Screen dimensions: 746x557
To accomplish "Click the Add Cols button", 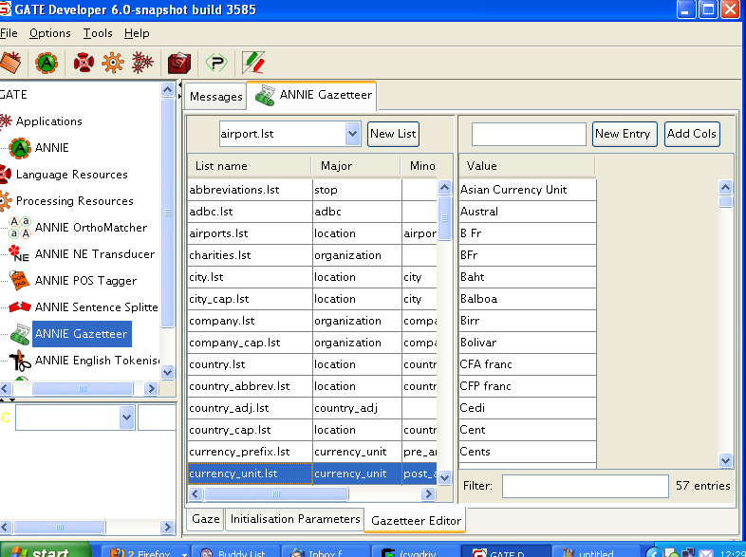I will click(x=692, y=134).
